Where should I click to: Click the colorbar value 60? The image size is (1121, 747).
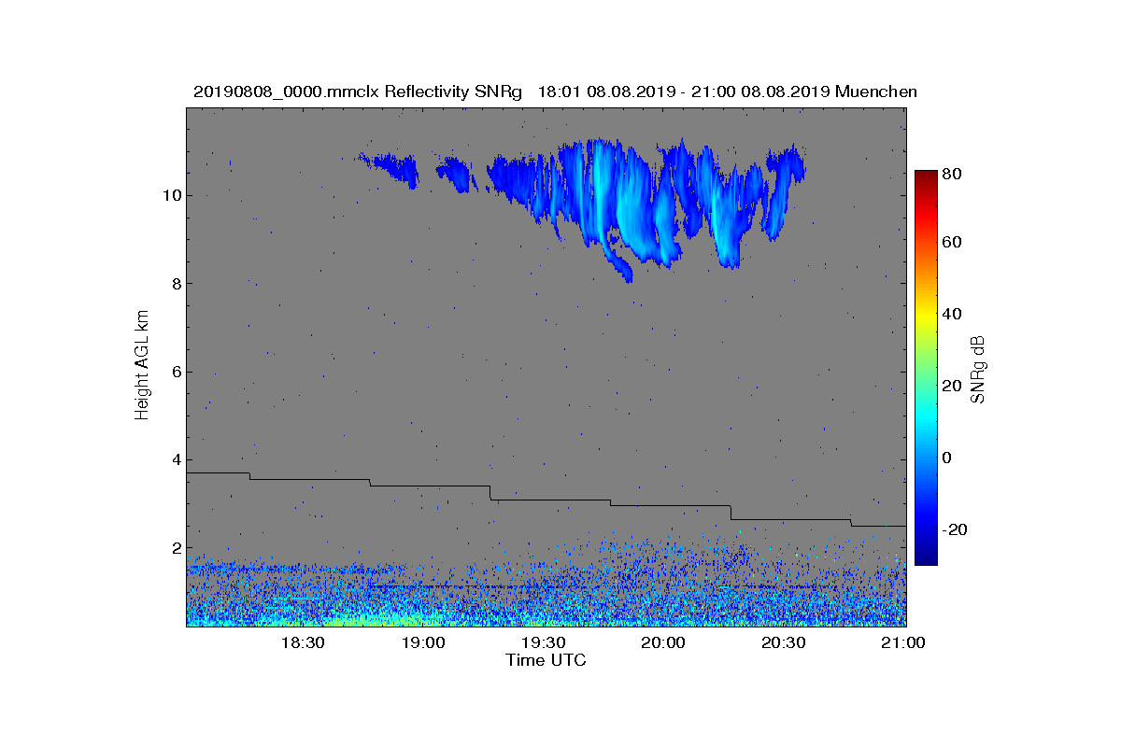[953, 243]
